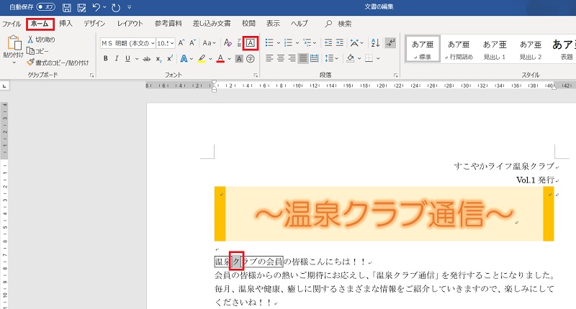Apply subscript formatting
This screenshot has height=309, width=576.
tap(158, 59)
